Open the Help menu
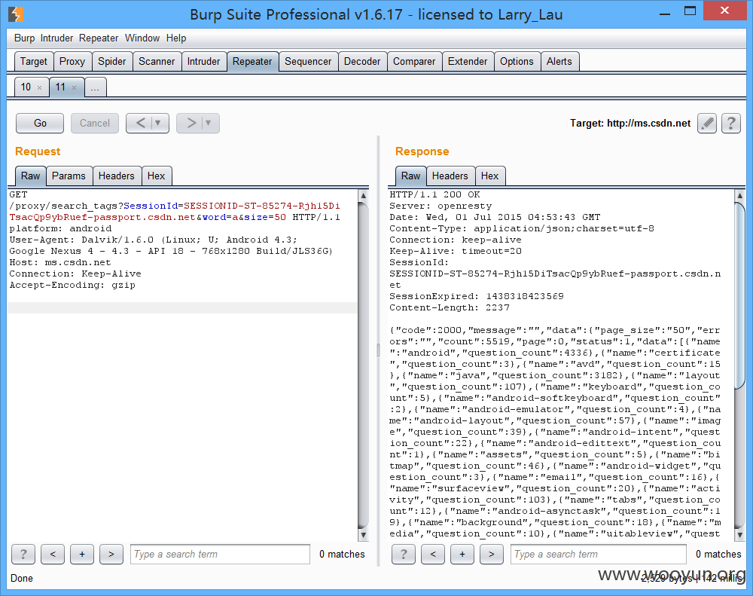This screenshot has width=753, height=596. tap(176, 38)
